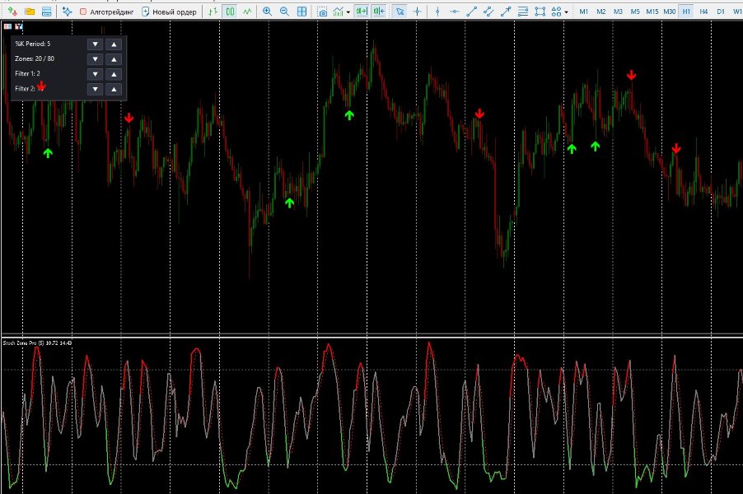Zoom out of the chart
This screenshot has width=743, height=494.
[x=284, y=12]
